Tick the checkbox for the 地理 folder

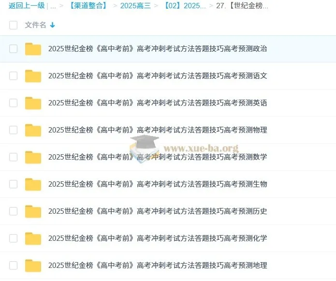point(13,266)
